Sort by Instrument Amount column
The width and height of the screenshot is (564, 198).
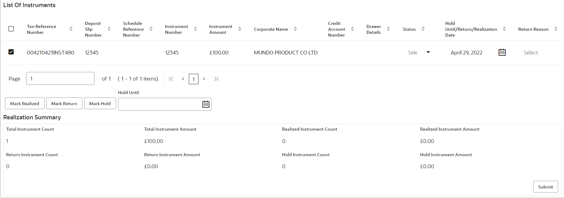240,29
